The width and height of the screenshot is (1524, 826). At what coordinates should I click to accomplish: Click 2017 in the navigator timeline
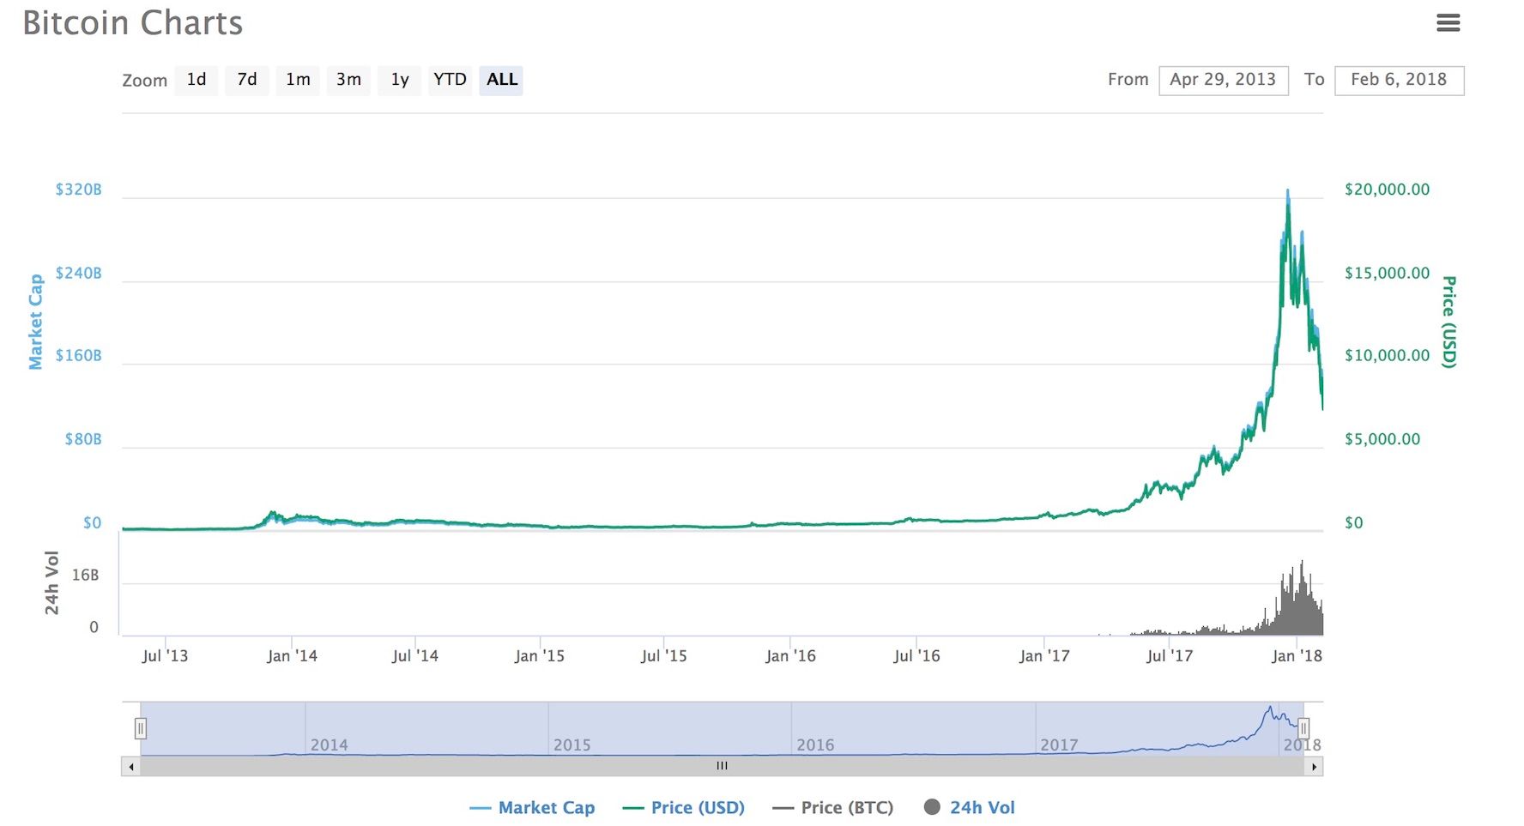coord(1059,745)
